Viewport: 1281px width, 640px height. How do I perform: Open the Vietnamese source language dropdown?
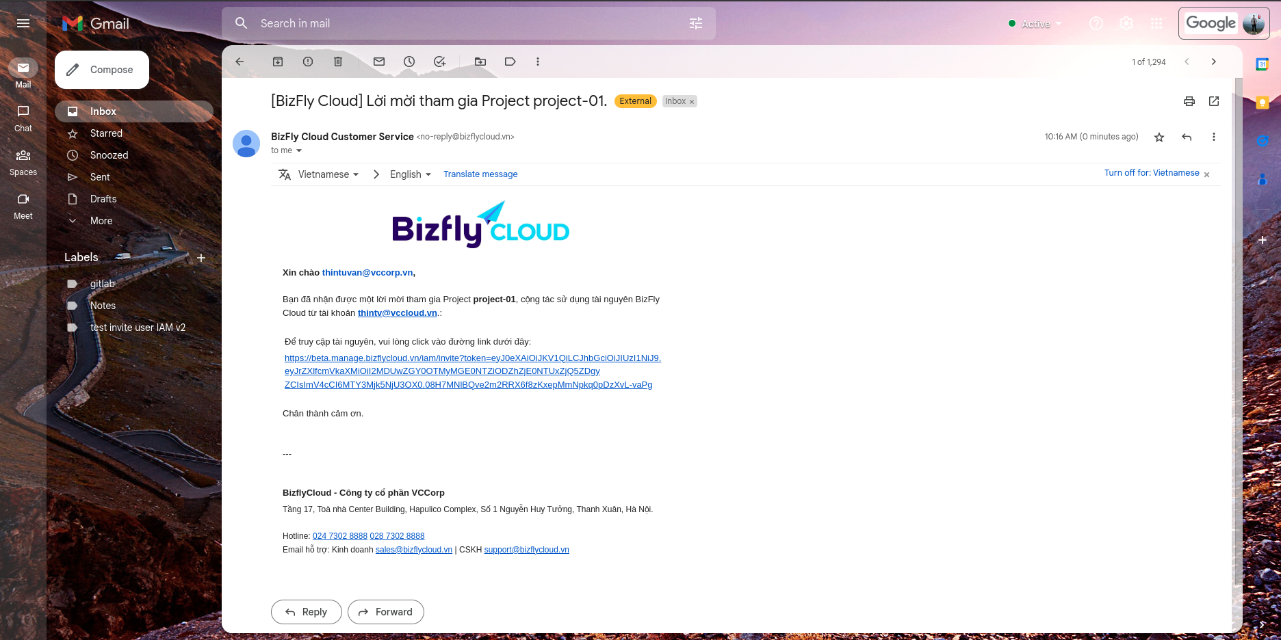pos(328,174)
